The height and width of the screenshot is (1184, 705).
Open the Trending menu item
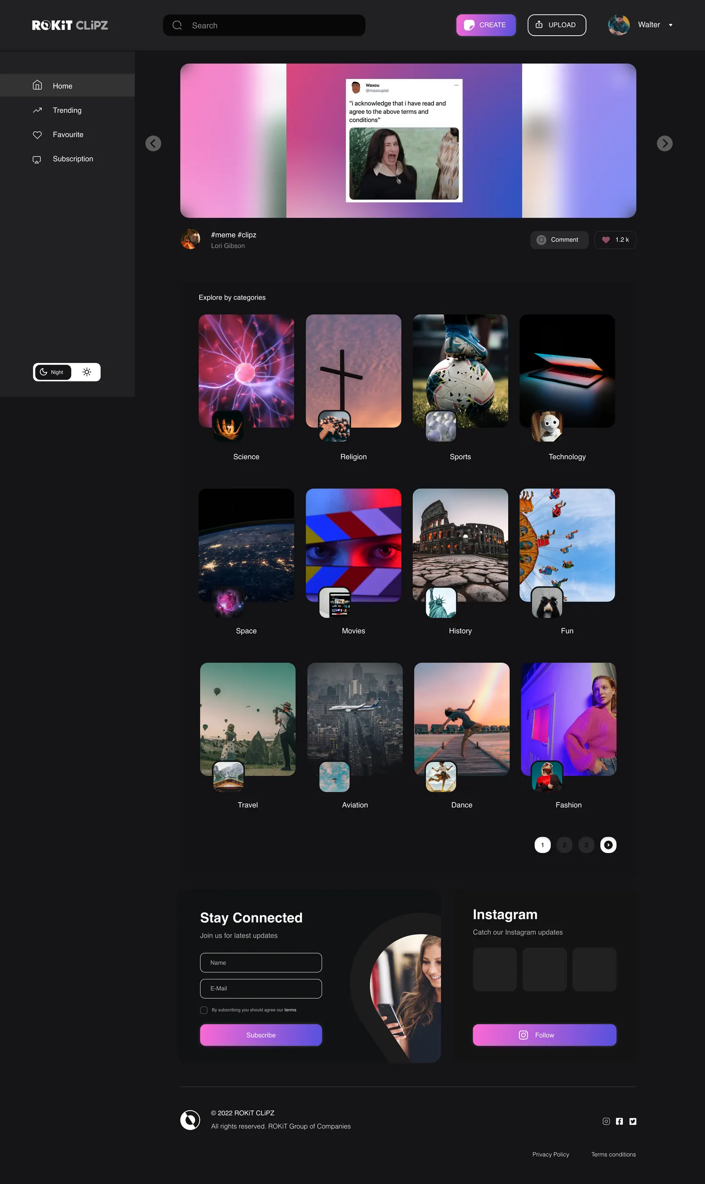[x=68, y=111]
